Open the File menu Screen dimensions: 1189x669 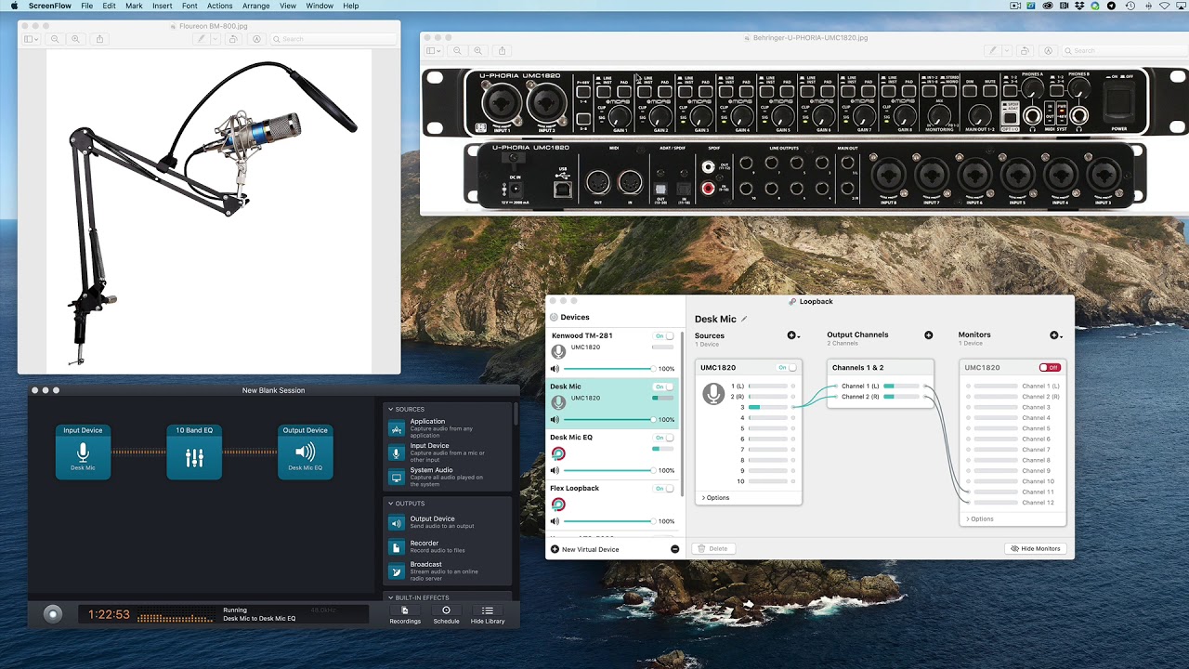pos(86,6)
